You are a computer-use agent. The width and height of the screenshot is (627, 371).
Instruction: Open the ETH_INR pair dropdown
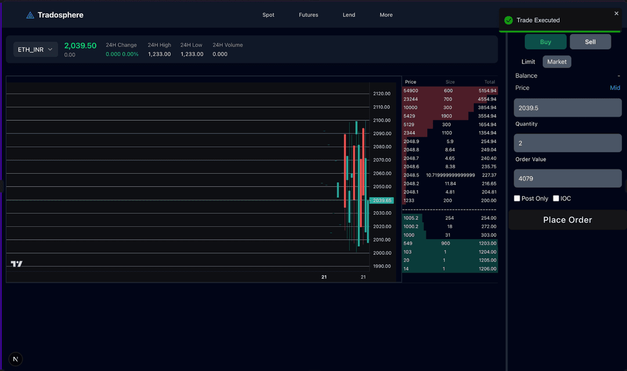35,49
